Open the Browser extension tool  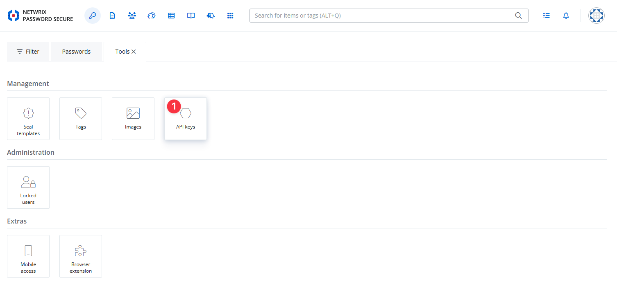pos(80,256)
